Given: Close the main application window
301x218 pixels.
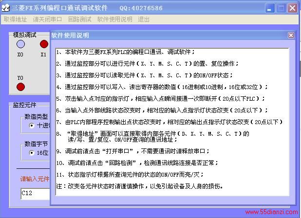Looking at the screenshot, I should (x=292, y=8).
